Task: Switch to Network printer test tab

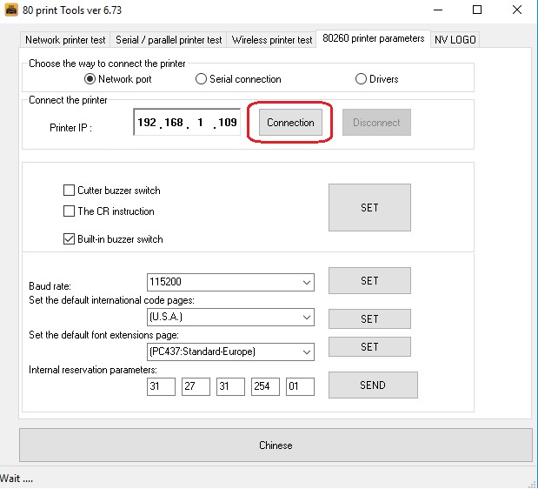Action: pyautogui.click(x=65, y=40)
